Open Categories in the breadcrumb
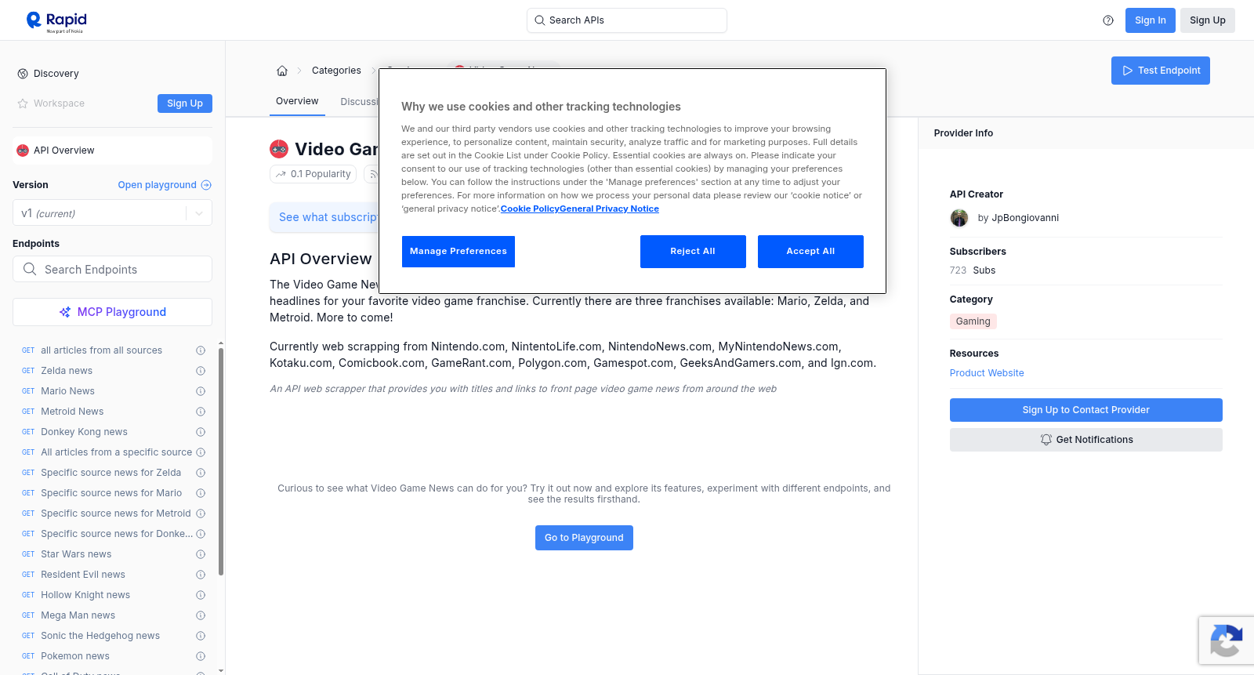 pyautogui.click(x=336, y=71)
